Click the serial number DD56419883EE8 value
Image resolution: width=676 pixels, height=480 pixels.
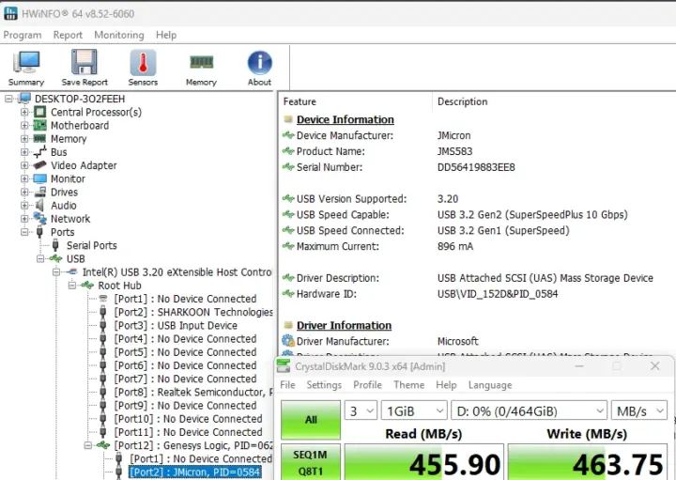click(x=476, y=167)
